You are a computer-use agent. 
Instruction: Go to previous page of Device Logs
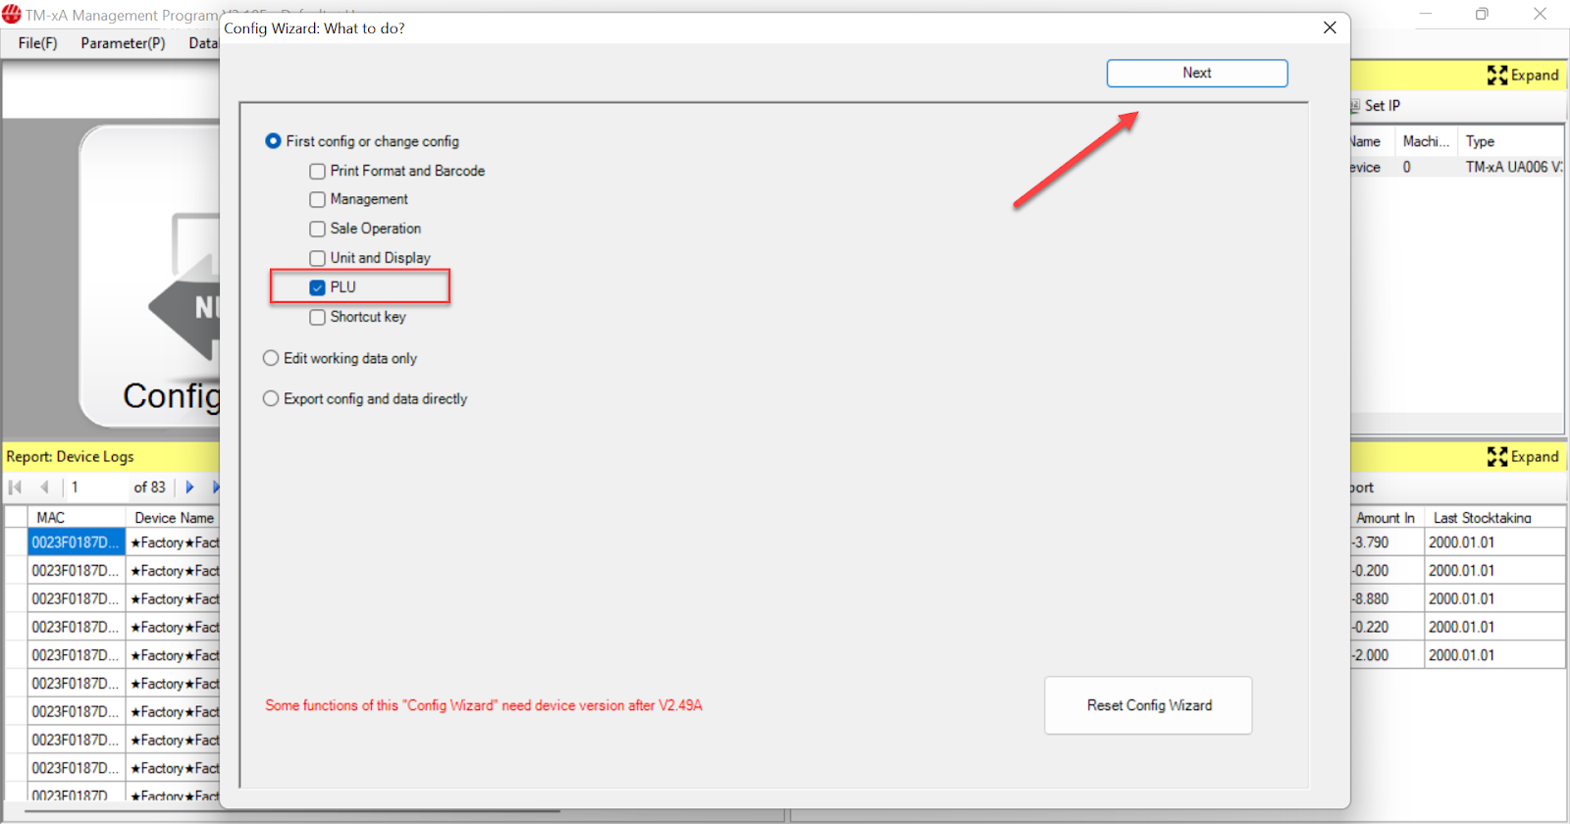pyautogui.click(x=44, y=487)
